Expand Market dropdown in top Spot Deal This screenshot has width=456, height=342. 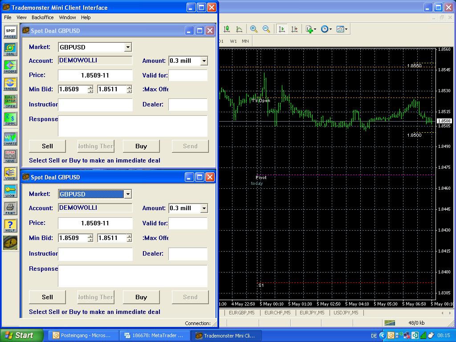tap(128, 47)
